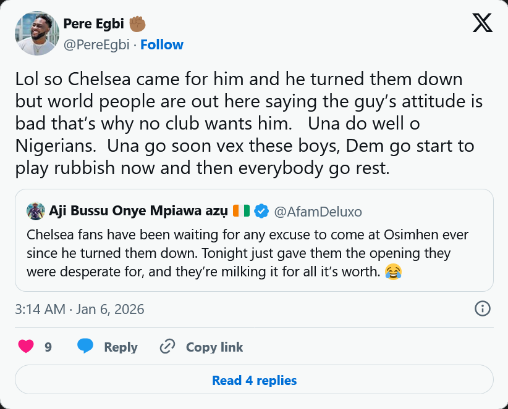Screen dimensions: 508x409
Task: Click the Reply text label
Action: pos(121,347)
